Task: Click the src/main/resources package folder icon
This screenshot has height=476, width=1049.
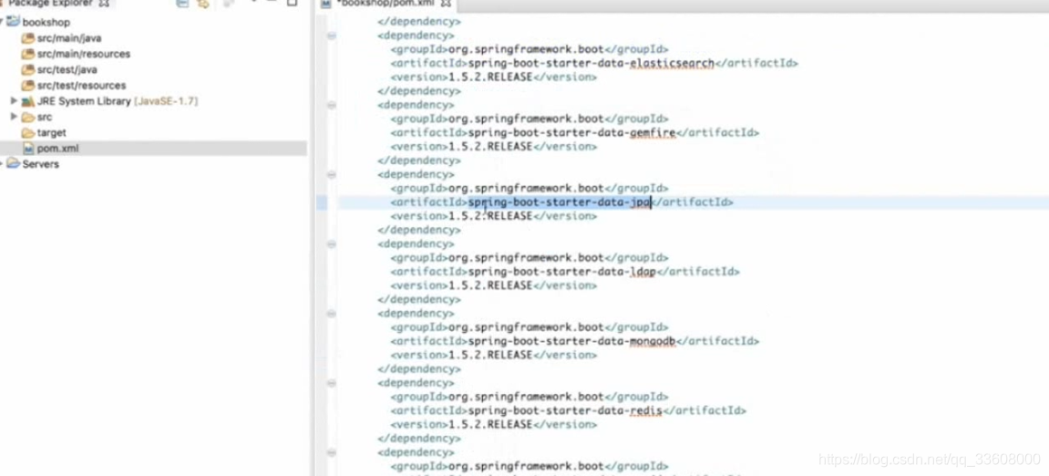Action: pos(28,54)
